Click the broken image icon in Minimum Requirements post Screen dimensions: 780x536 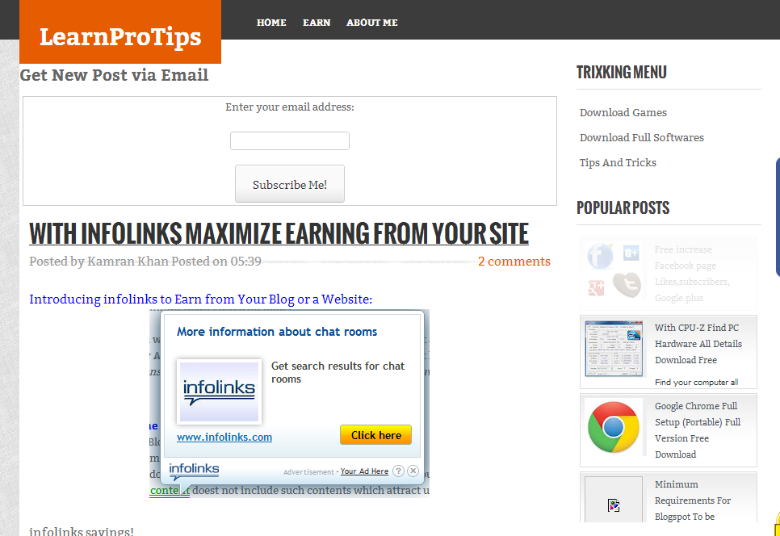pyautogui.click(x=614, y=505)
